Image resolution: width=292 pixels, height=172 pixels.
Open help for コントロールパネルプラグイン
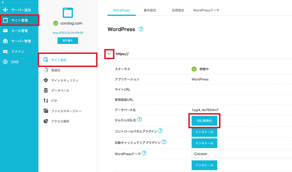click(160, 131)
